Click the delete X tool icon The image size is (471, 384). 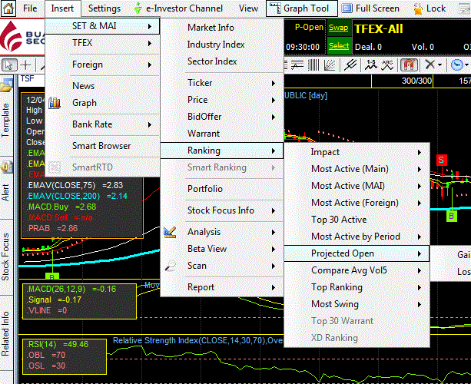[430, 65]
